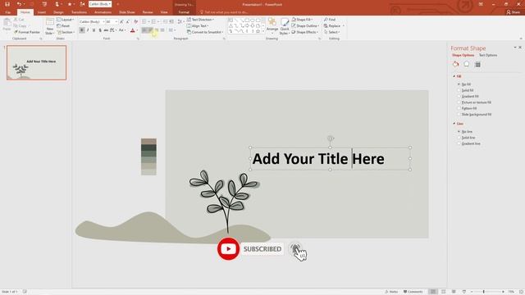The width and height of the screenshot is (525, 295).
Task: Select the Gradient fill radio button
Action: (x=459, y=97)
